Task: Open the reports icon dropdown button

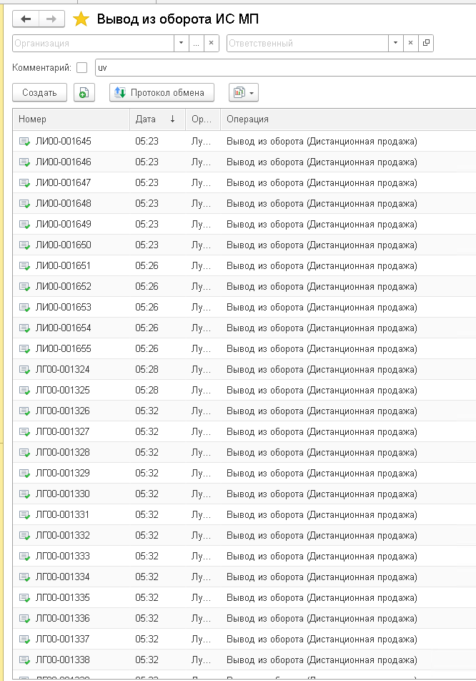Action: [x=244, y=92]
